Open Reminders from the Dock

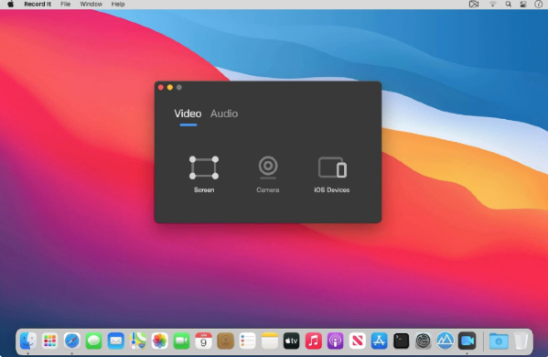(247, 341)
